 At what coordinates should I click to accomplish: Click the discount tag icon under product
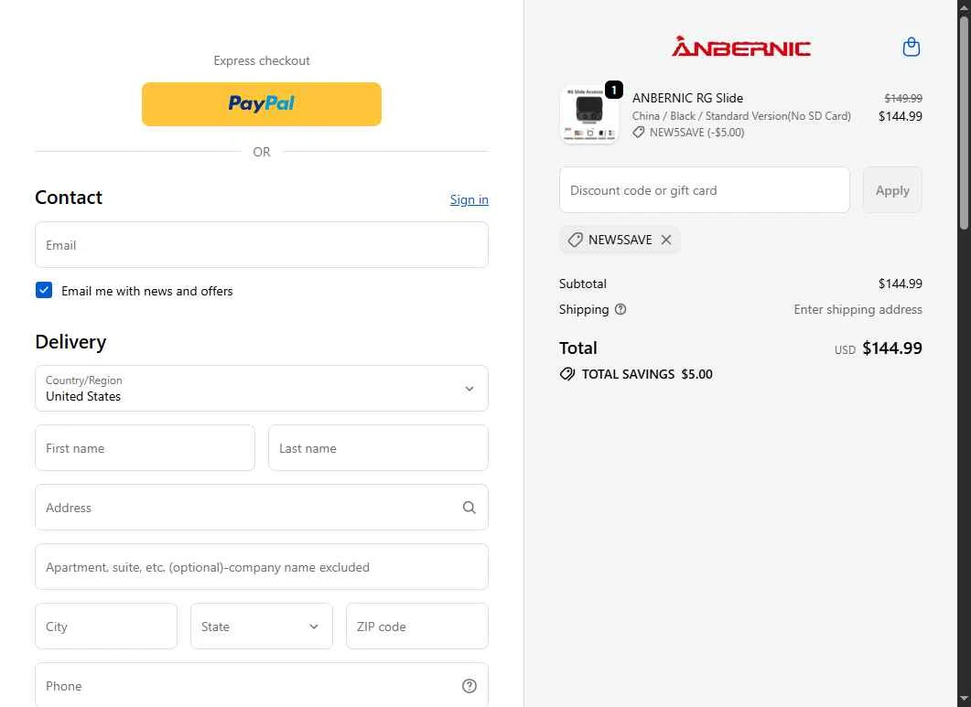[639, 132]
